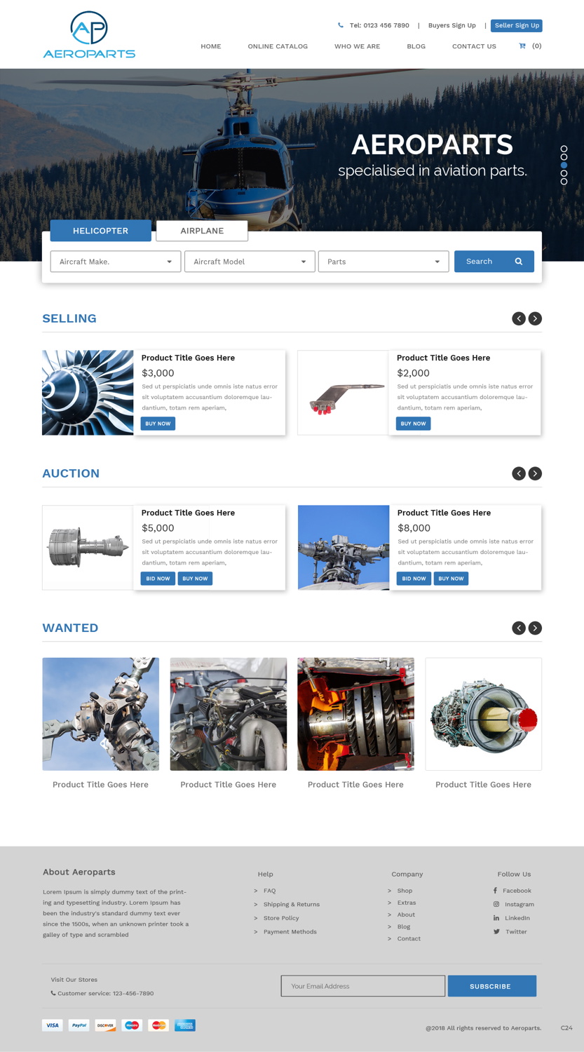Open the Shop link under Company
584x1052 pixels.
coord(405,891)
